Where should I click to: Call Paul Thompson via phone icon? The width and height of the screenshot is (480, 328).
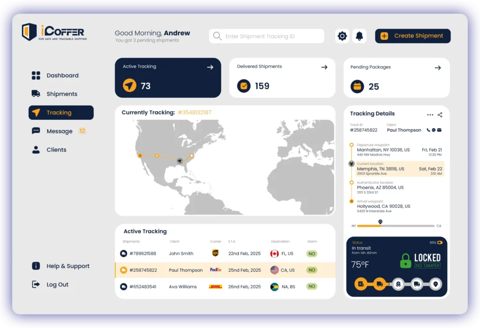(x=428, y=130)
